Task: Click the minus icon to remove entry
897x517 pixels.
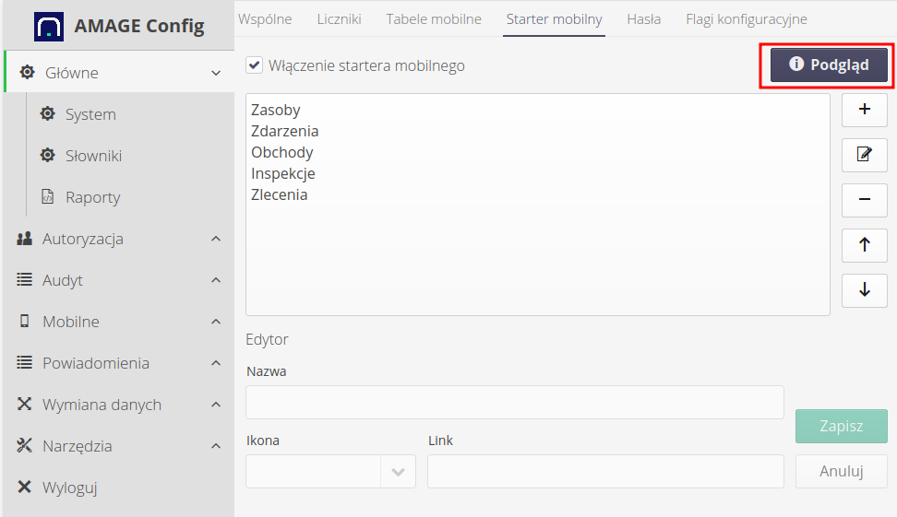Action: click(x=865, y=199)
